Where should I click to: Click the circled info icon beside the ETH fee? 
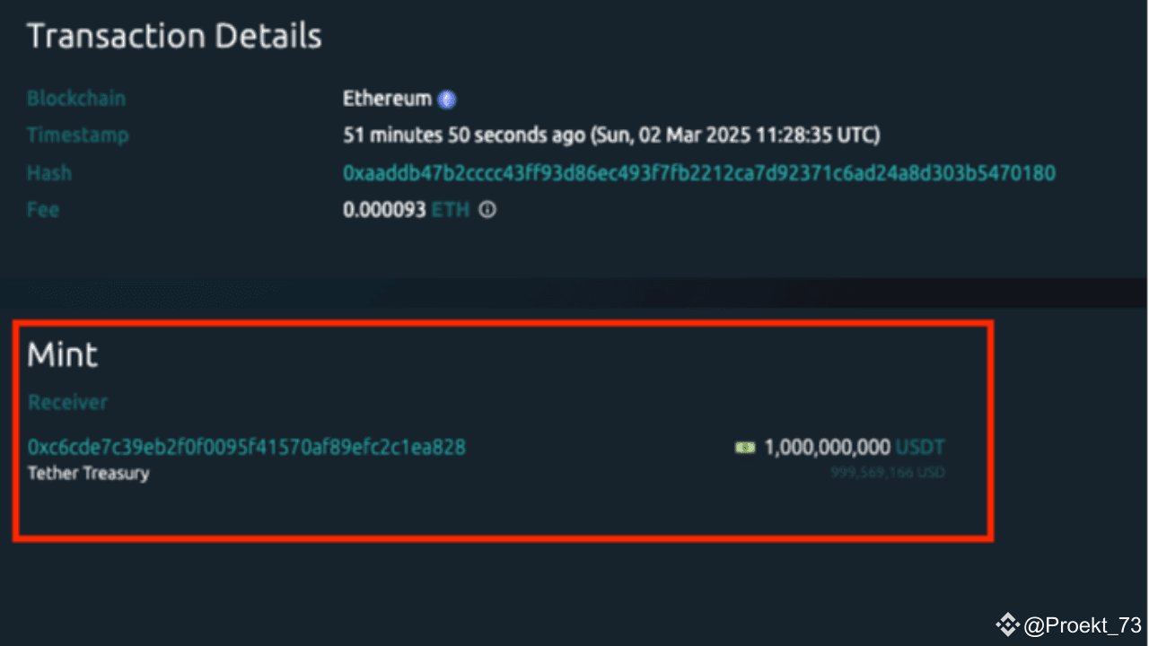coord(487,210)
